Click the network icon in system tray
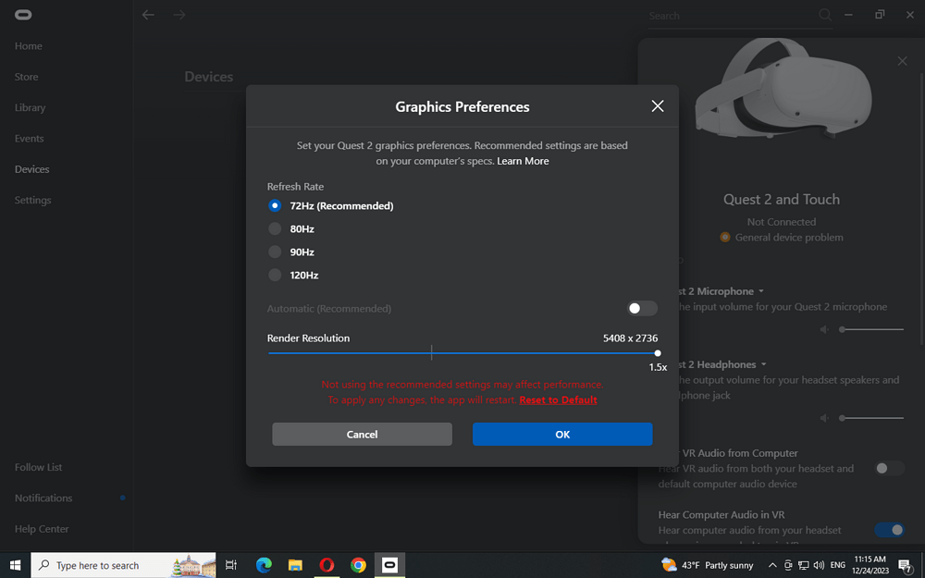 (x=804, y=565)
